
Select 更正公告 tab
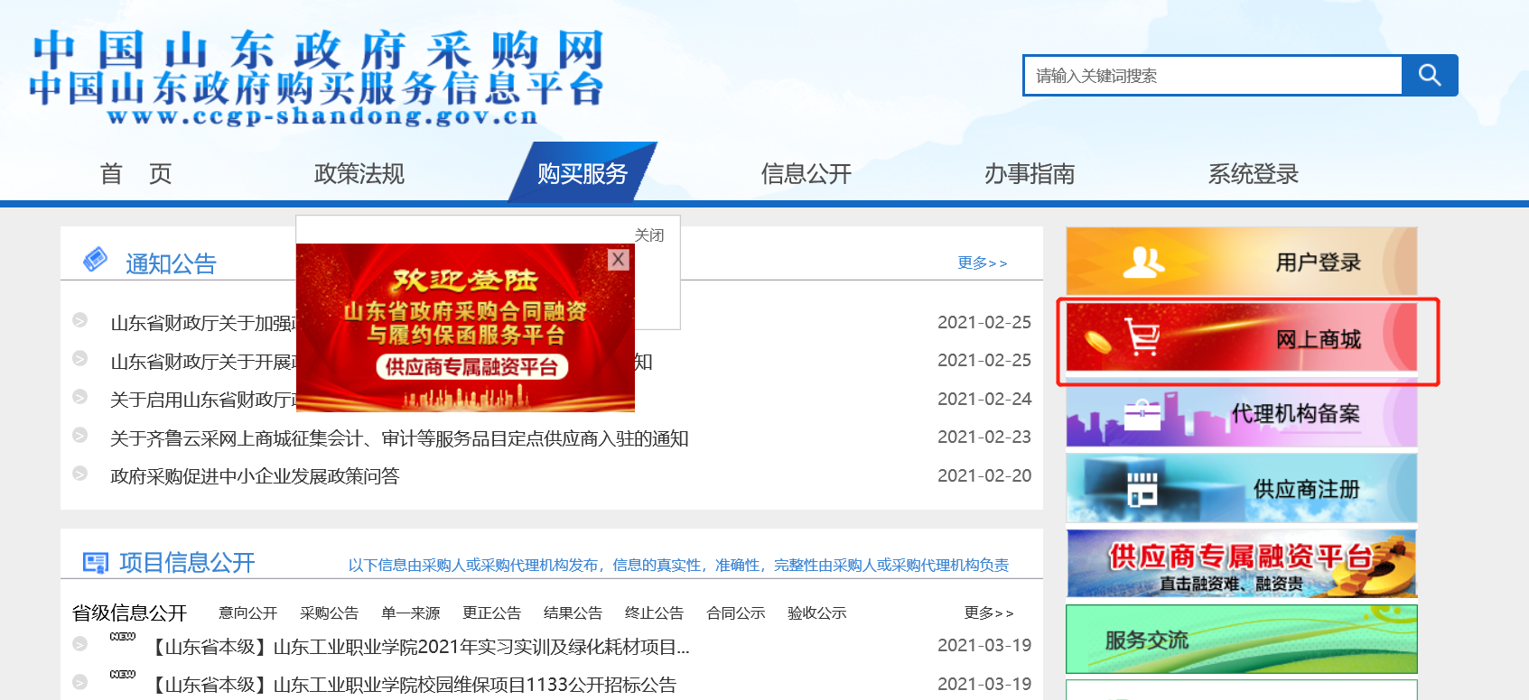point(492,612)
